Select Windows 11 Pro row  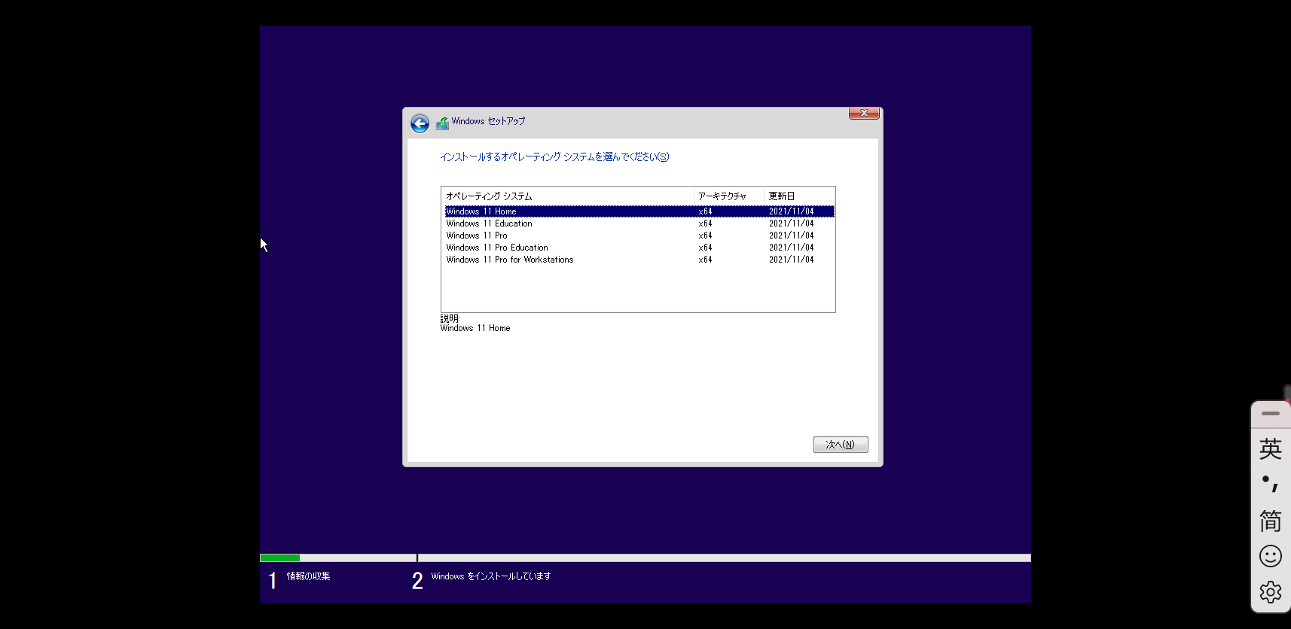point(639,235)
